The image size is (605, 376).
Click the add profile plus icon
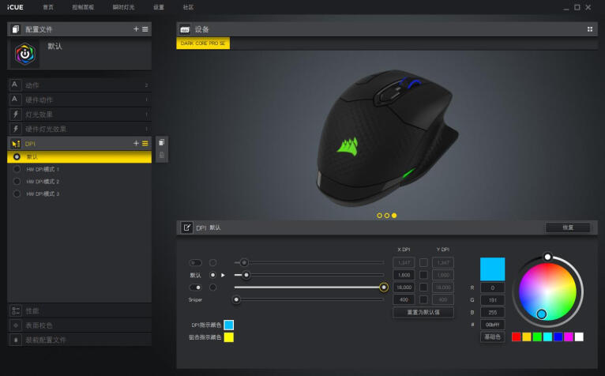point(136,29)
